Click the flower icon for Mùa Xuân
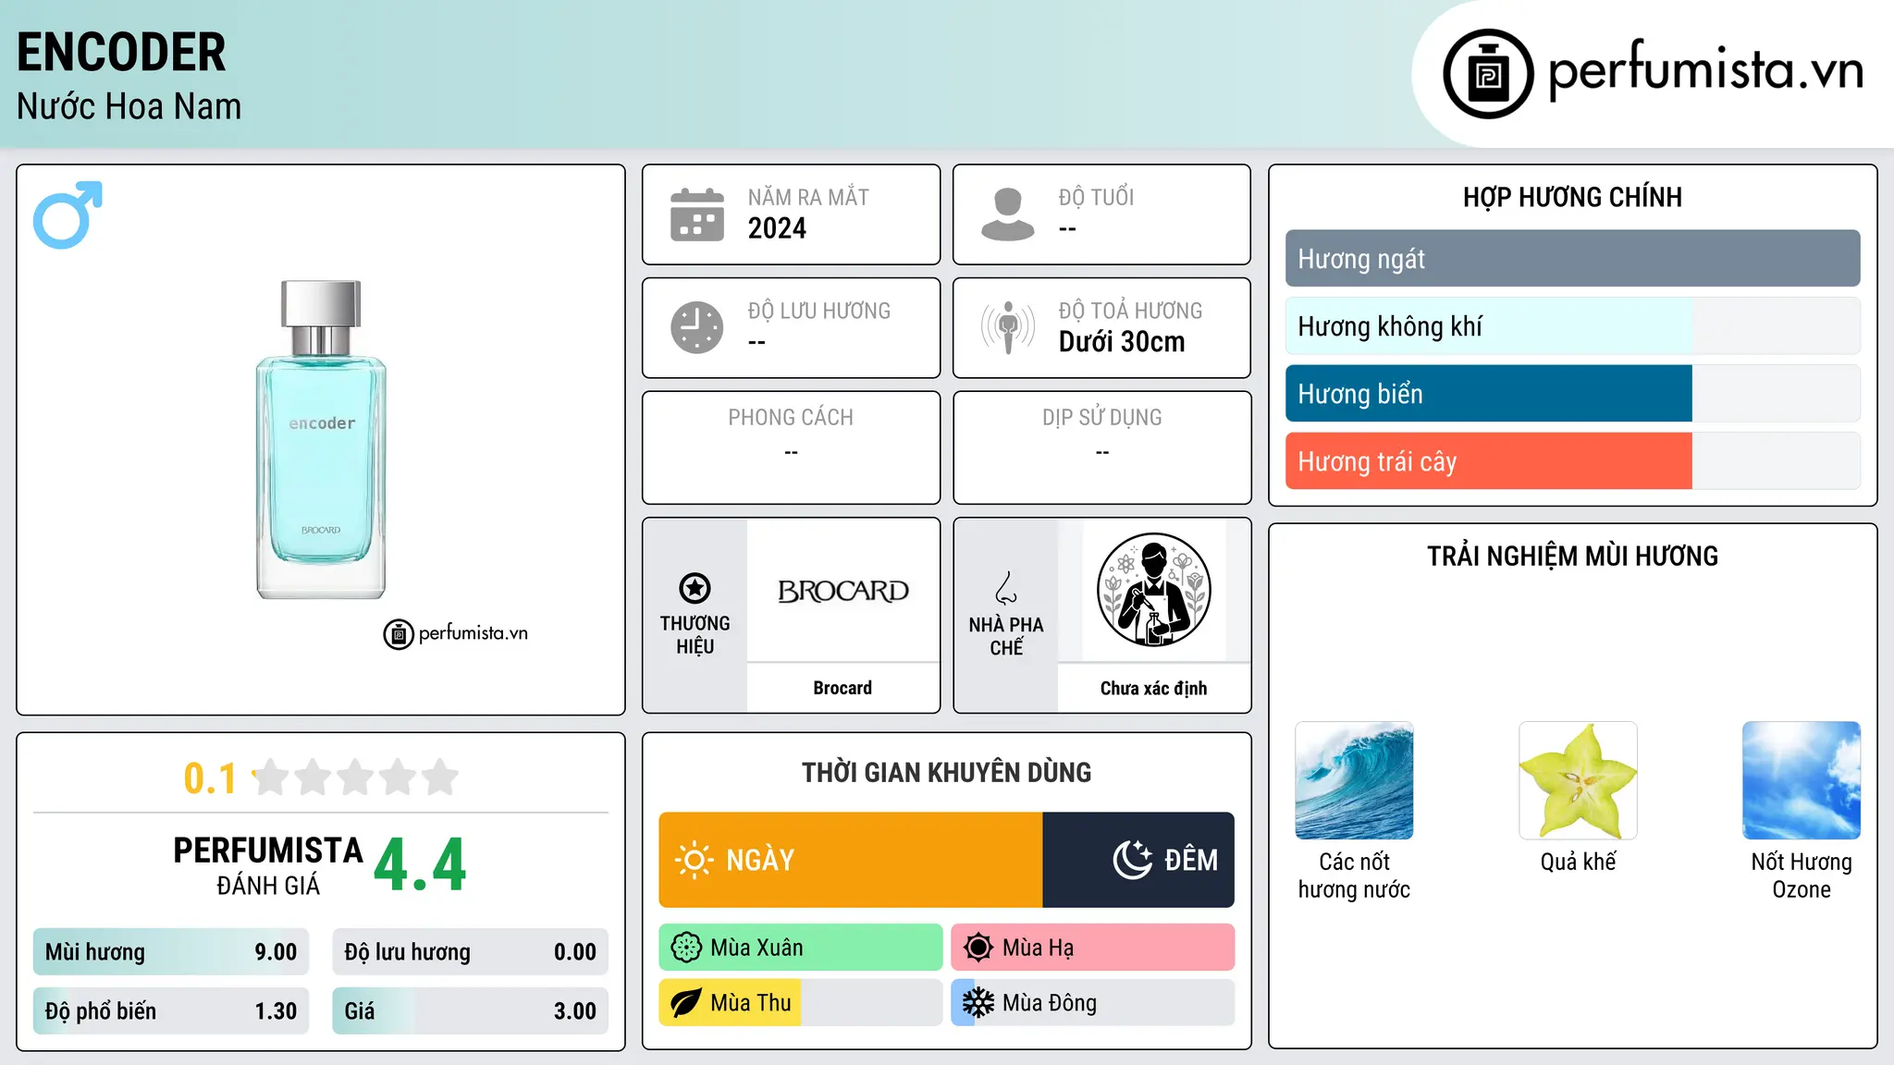This screenshot has height=1065, width=1894. click(686, 948)
